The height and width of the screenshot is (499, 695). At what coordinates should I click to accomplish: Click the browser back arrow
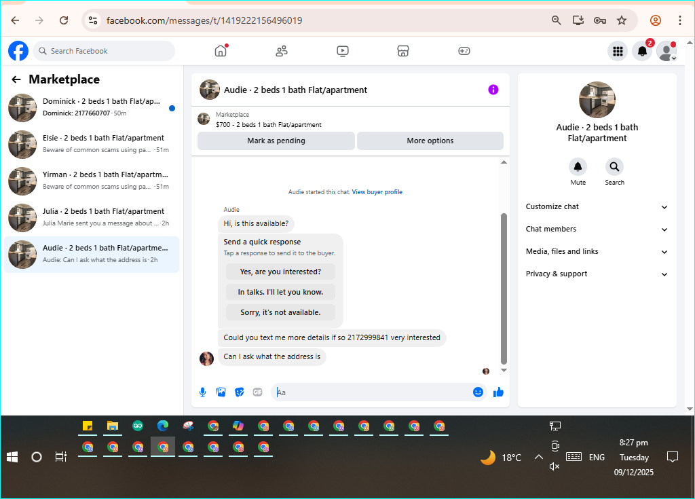15,20
